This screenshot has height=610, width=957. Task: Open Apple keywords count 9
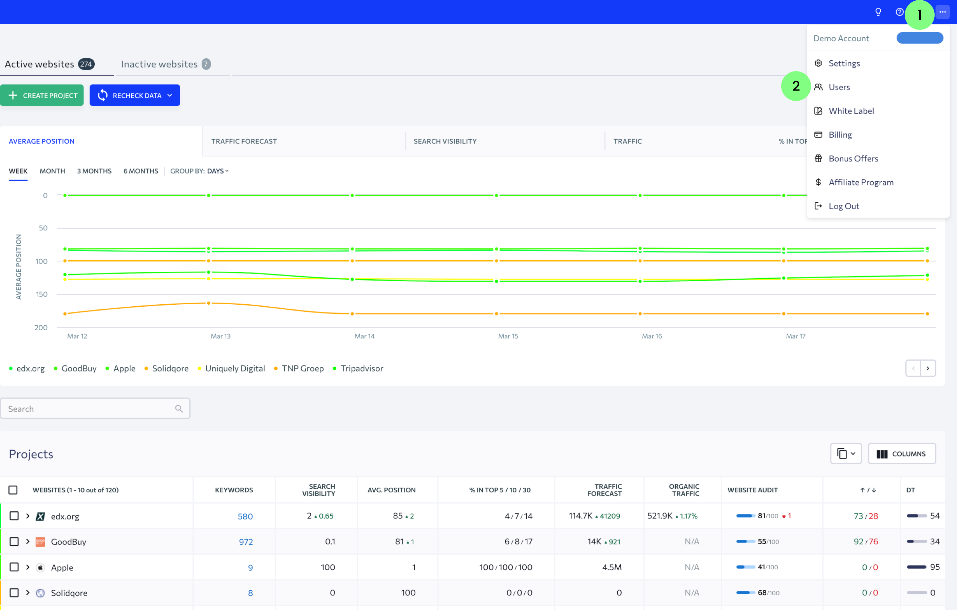(250, 567)
